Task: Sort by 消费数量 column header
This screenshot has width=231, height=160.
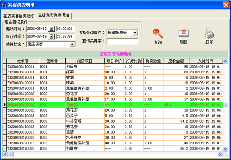Action: click(153, 61)
